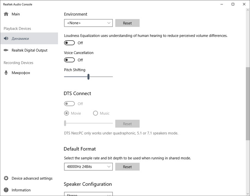Click the Динамики speaker icon
The image size is (250, 196).
[x=6, y=39]
